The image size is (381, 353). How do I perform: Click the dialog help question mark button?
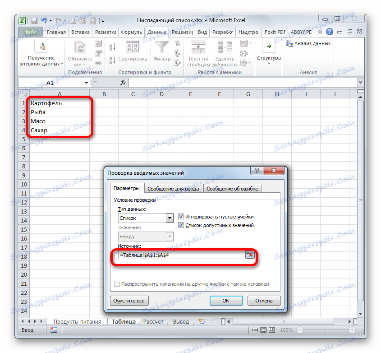coord(257,171)
